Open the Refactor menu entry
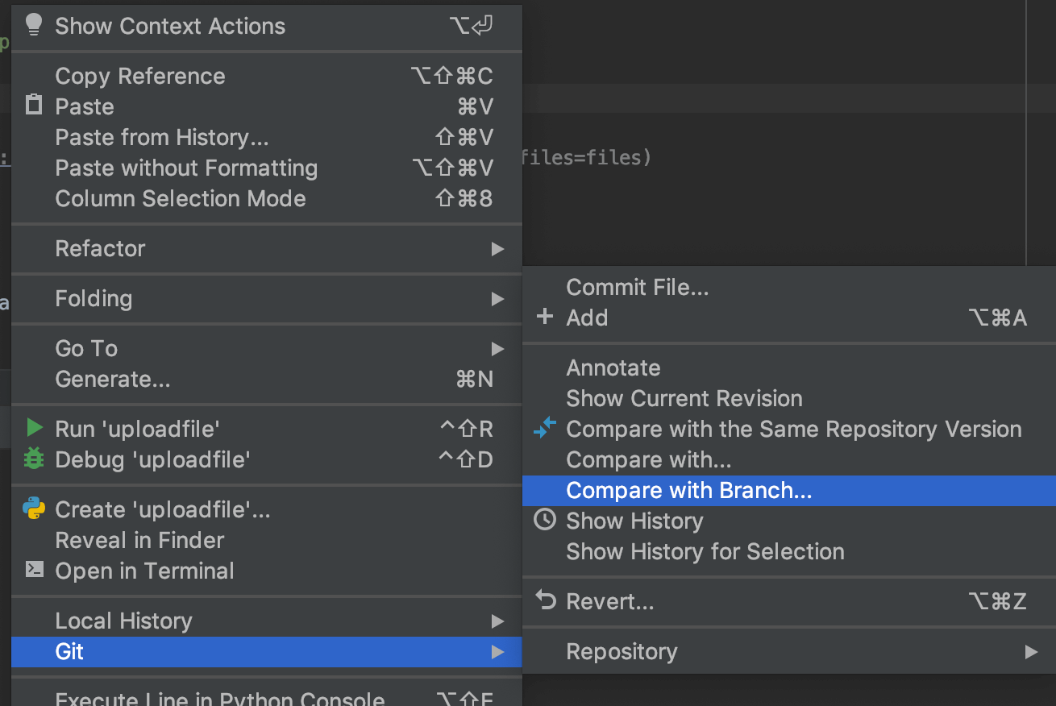Image resolution: width=1056 pixels, height=706 pixels. (267, 248)
